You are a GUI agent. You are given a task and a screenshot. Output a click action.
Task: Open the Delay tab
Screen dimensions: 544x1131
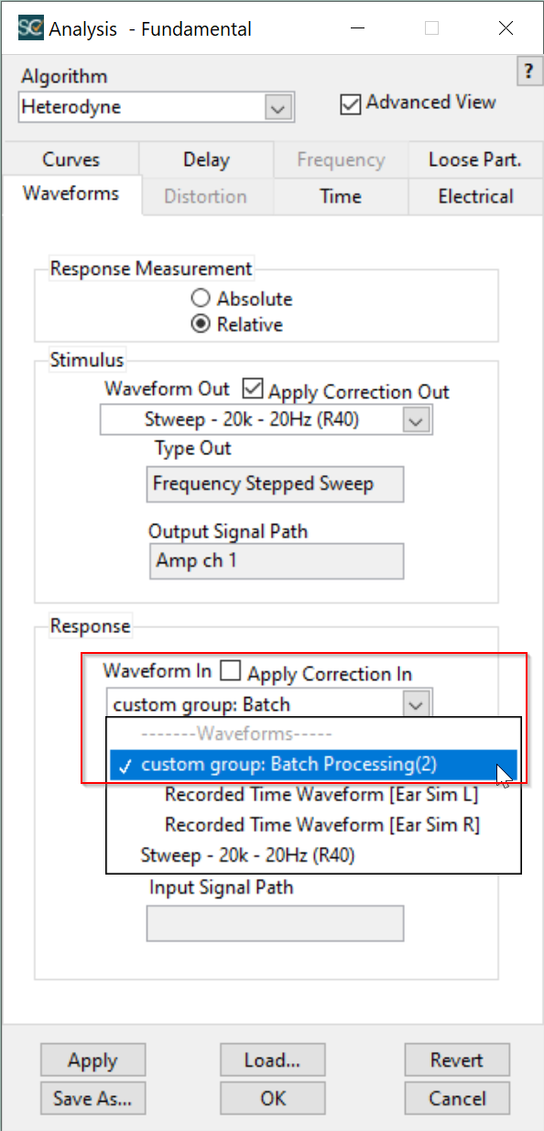pos(206,159)
